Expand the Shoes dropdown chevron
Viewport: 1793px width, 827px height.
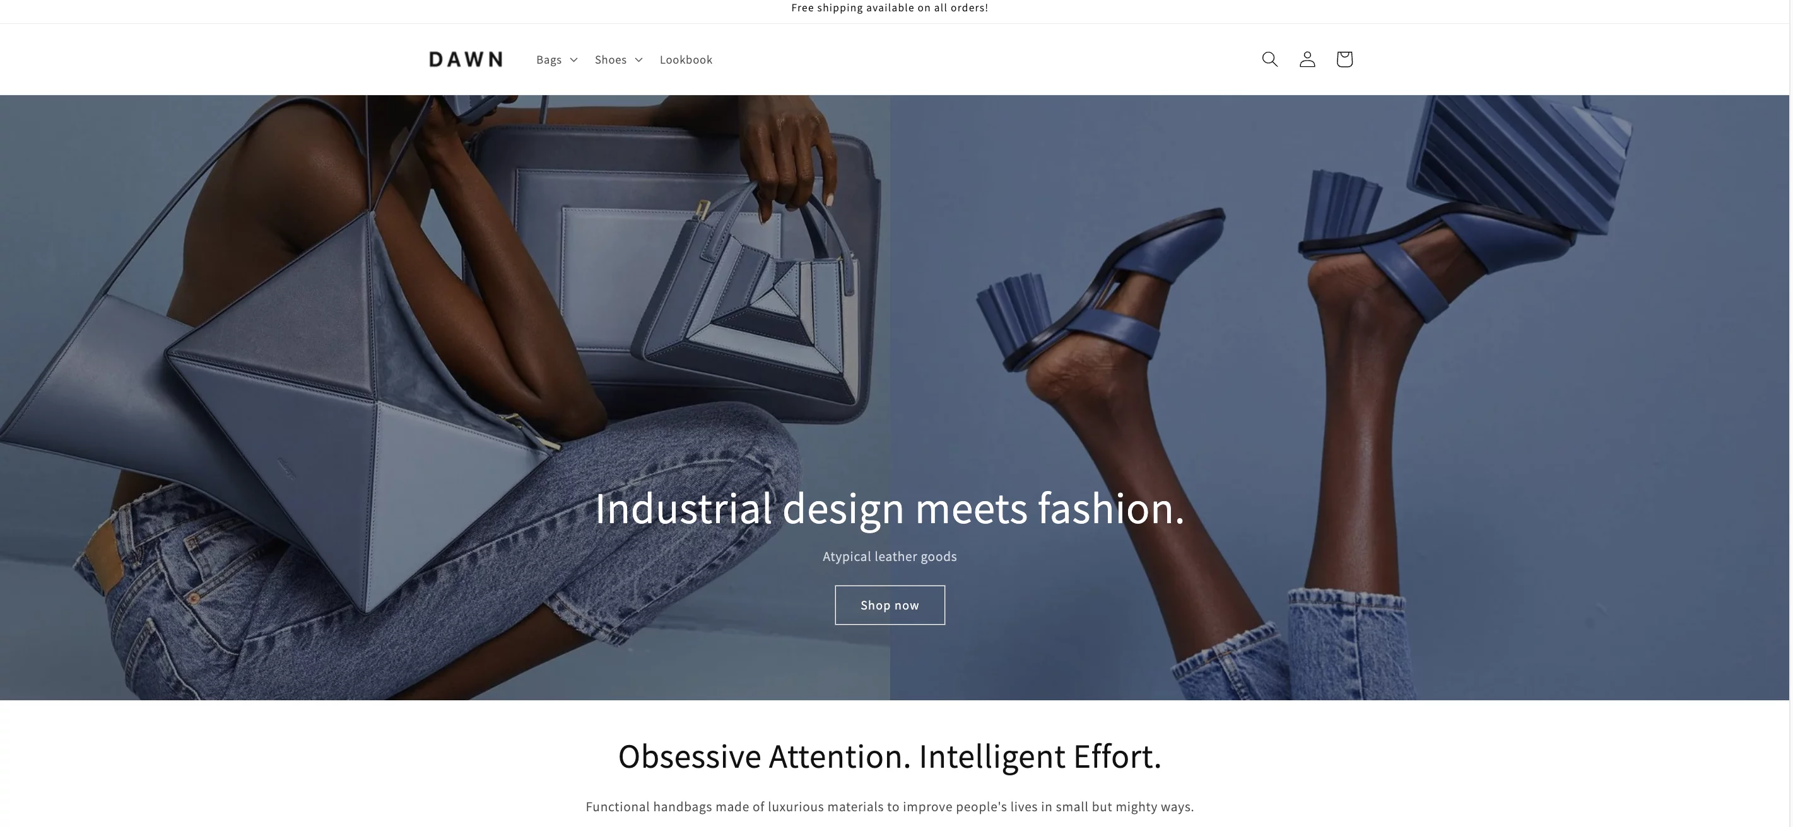(x=638, y=60)
